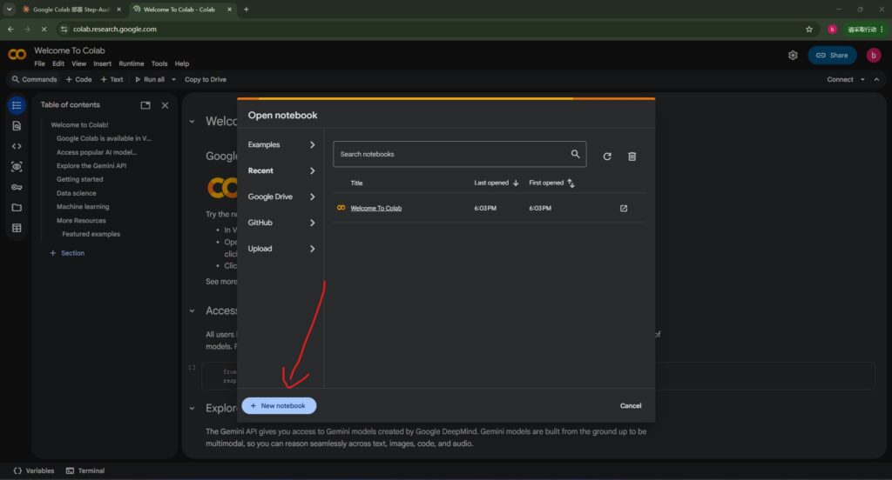Pop out Table of contents to new panel
892x480 pixels.
(x=145, y=105)
